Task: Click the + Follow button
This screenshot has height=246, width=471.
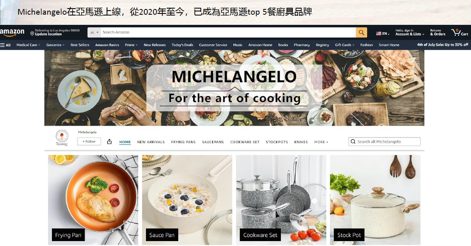Action: [x=89, y=142]
